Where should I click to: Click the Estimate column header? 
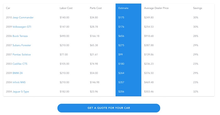(x=123, y=8)
